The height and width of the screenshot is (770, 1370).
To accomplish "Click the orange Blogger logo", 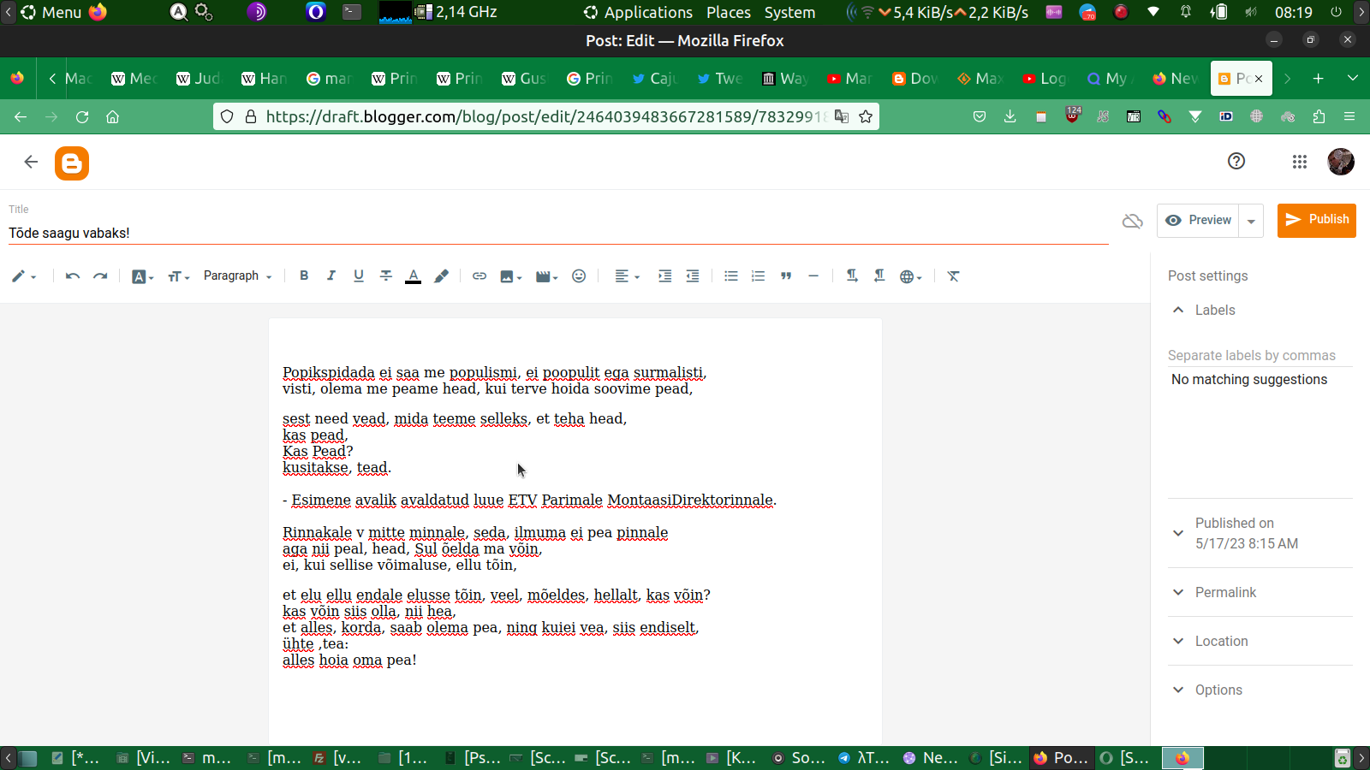I will 72,163.
